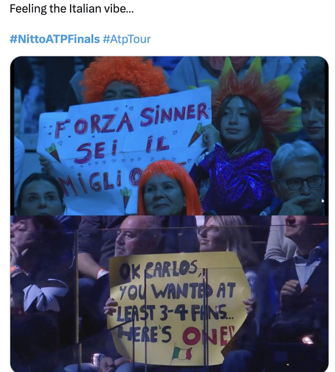Click the 'OK CARLOS' text on the yellow sign
Screen dimensions: 335x372
(x=159, y=270)
